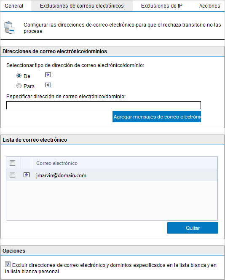
Task: Open the Acciones tab
Action: pyautogui.click(x=209, y=6)
